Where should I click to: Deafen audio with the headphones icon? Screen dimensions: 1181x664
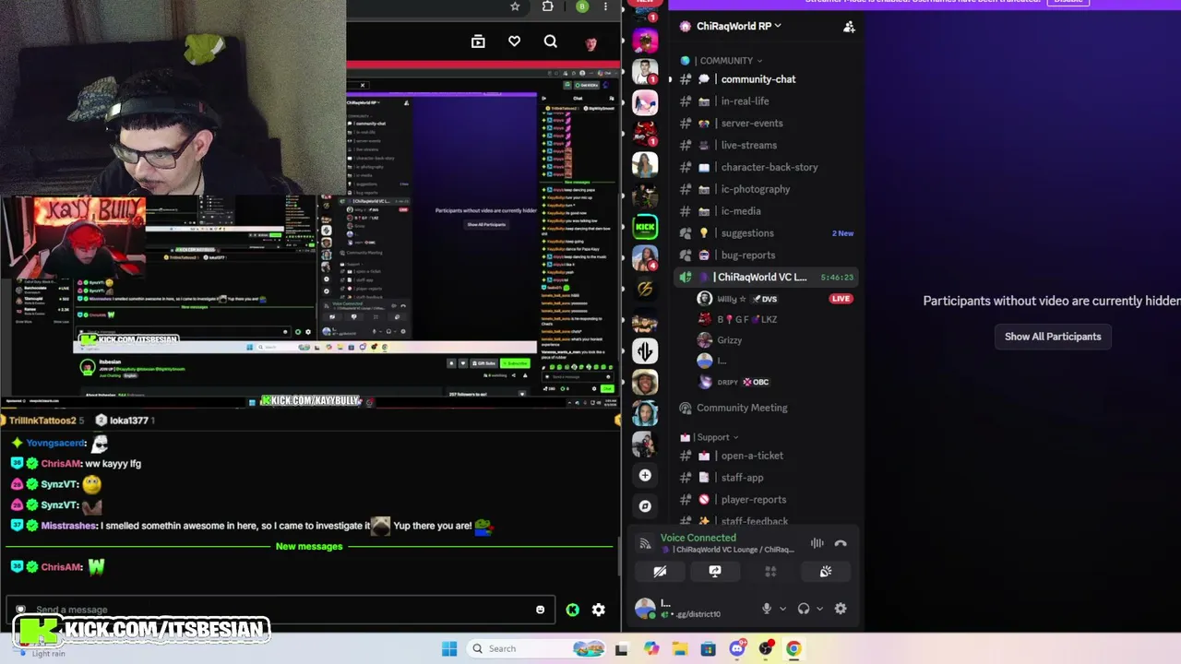tap(804, 609)
